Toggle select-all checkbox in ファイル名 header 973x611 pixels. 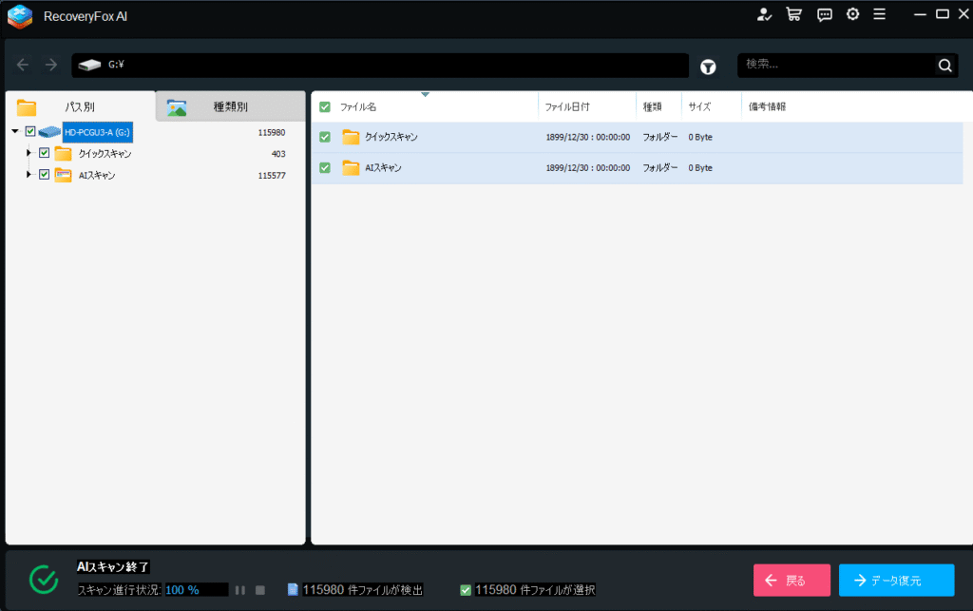(325, 107)
